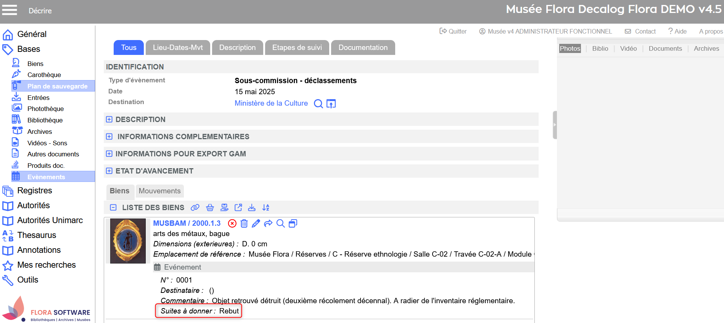Viewport: 724px width, 323px height.
Task: Open the hamburger menu at top left
Action: [x=10, y=10]
